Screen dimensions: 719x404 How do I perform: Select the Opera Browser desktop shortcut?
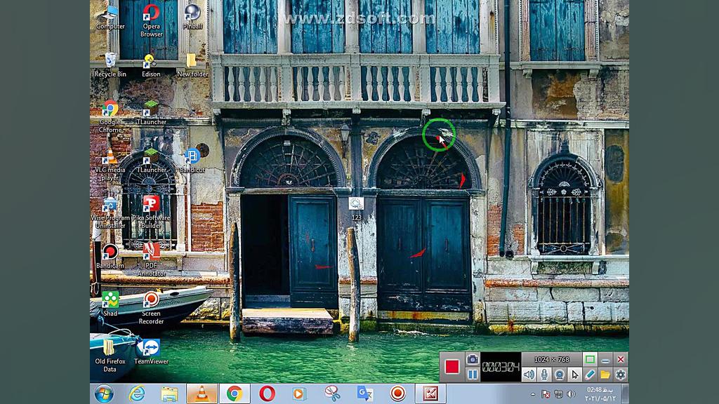pos(152,20)
